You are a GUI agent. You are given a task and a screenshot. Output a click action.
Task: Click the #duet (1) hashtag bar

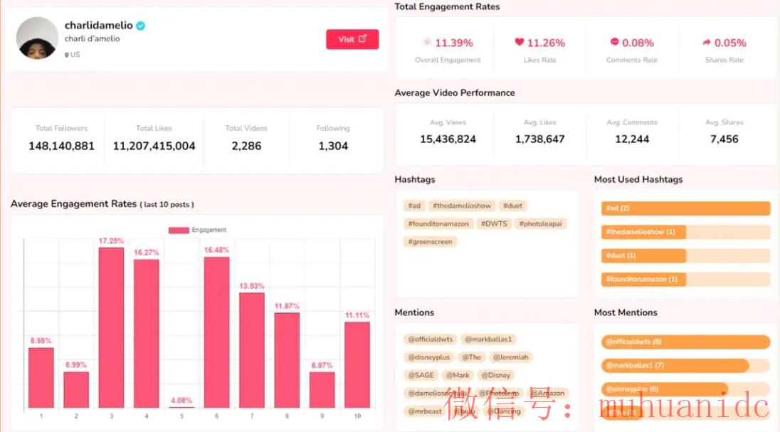(x=685, y=255)
